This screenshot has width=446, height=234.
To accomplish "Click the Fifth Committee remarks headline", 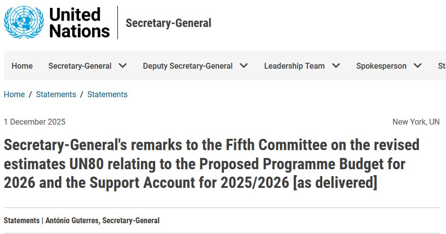I will click(211, 164).
